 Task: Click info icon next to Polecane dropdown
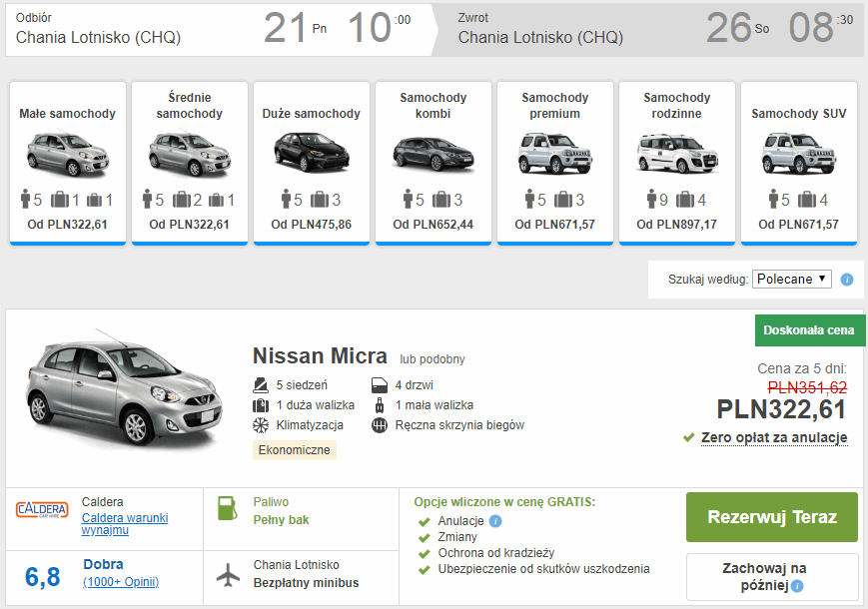point(847,280)
